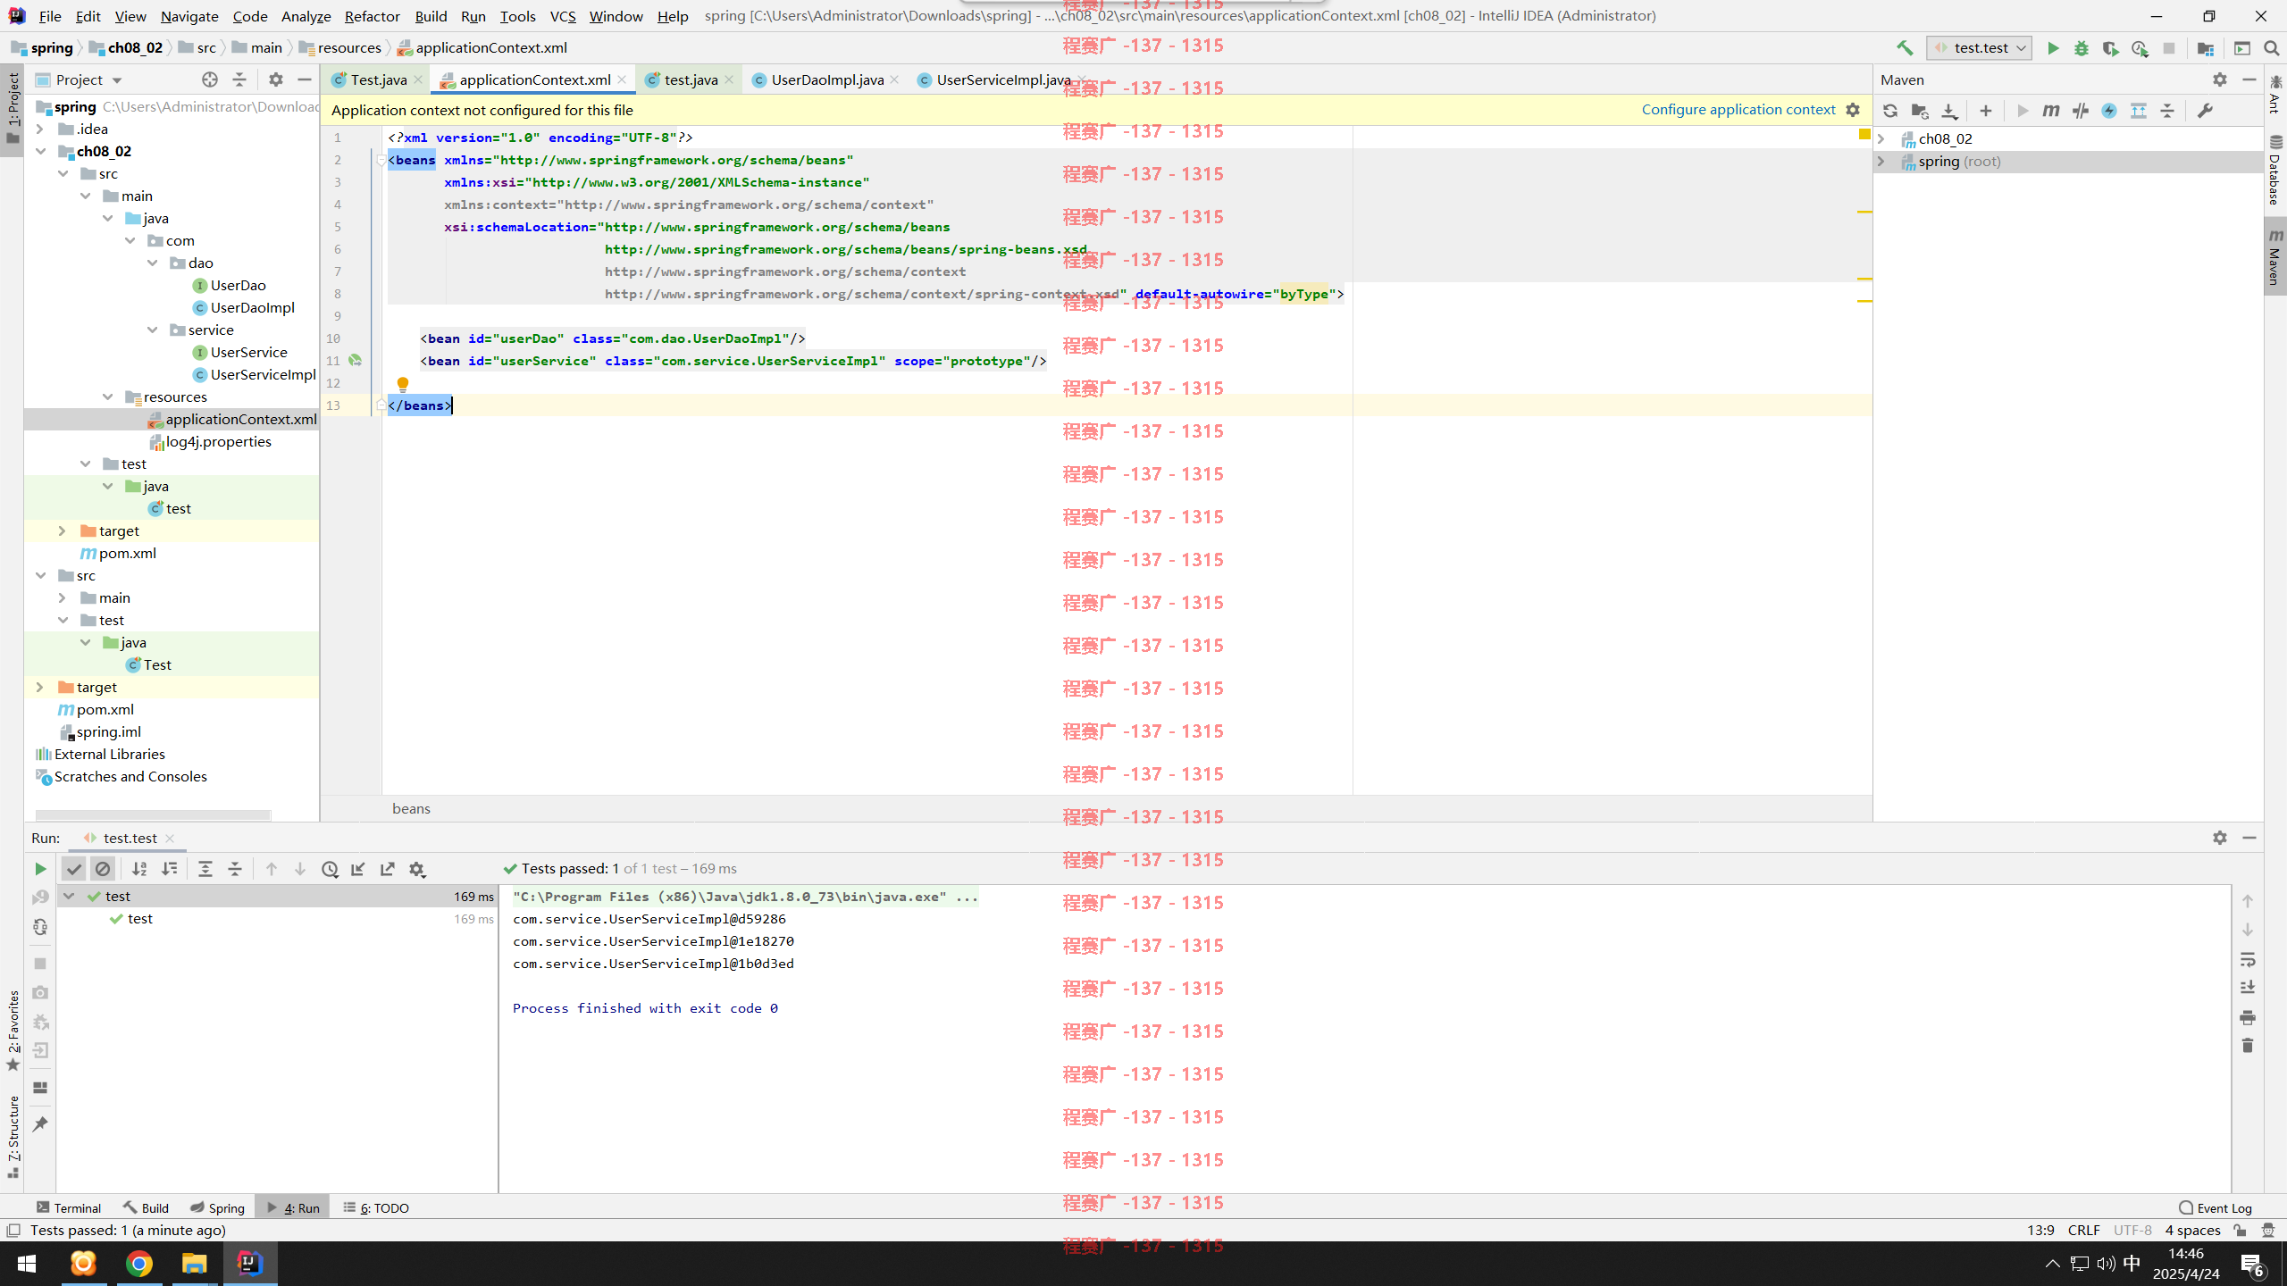Image resolution: width=2287 pixels, height=1286 pixels.
Task: Open Project panel gear options
Action: [276, 79]
